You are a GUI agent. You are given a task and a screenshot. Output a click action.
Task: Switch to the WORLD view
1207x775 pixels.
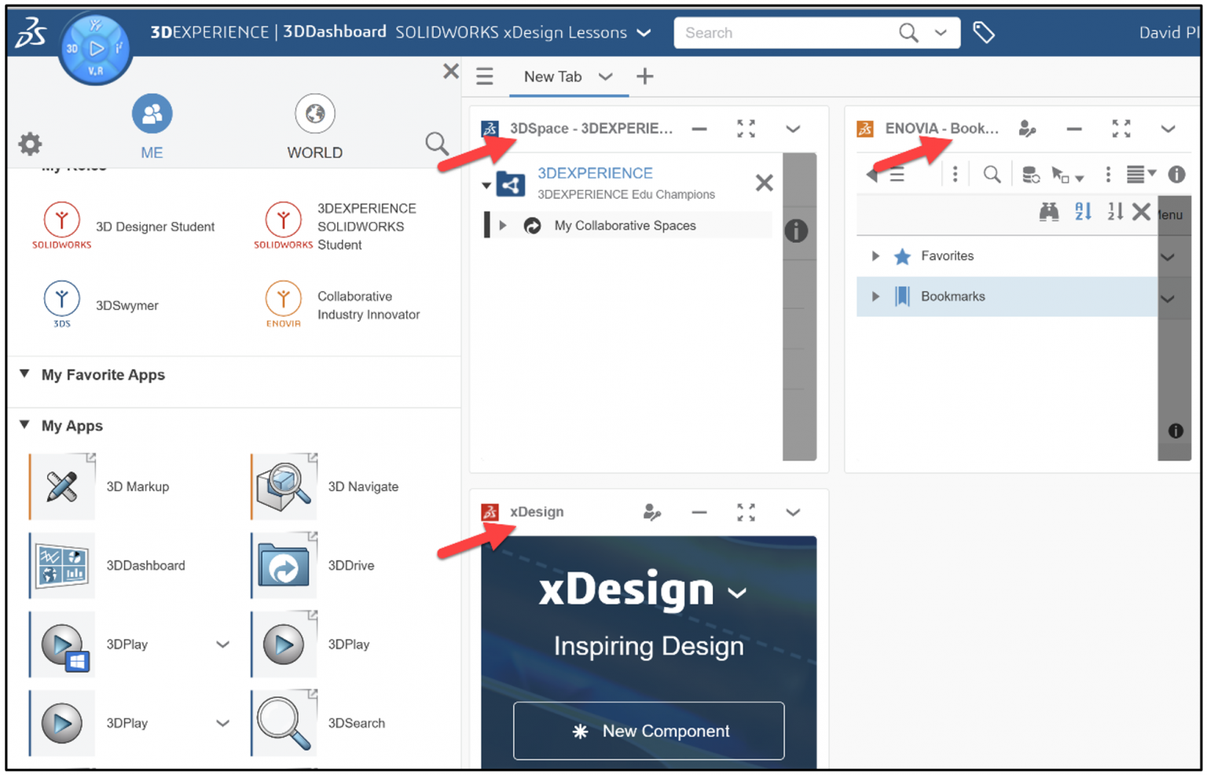(314, 126)
